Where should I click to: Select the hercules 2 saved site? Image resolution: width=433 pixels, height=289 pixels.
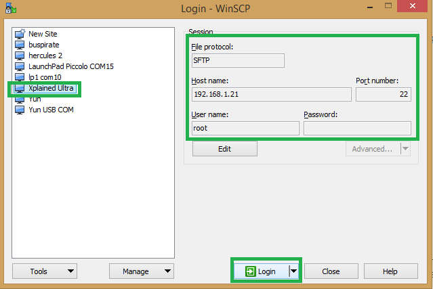(x=45, y=55)
